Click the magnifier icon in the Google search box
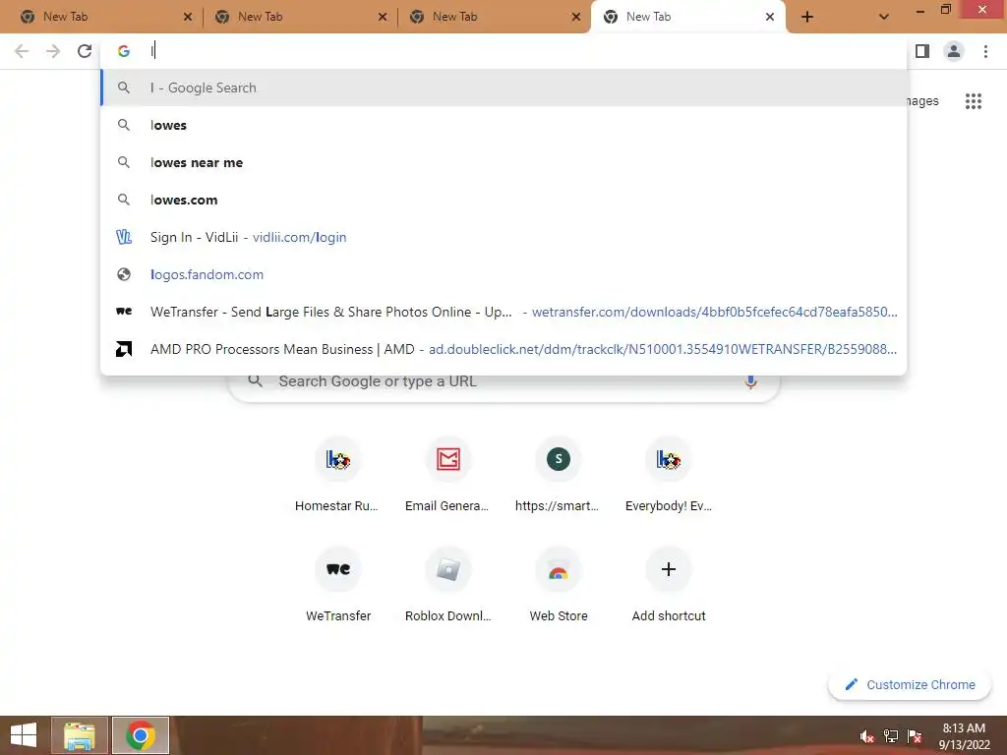Viewport: 1007px width, 755px height. 256,381
